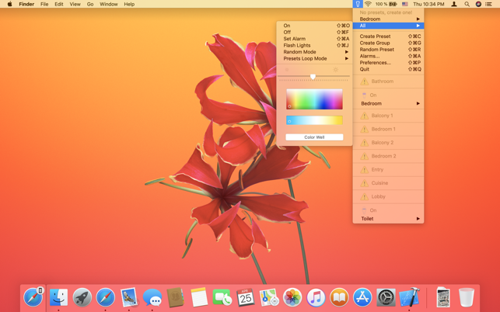This screenshot has height=312, width=500.
Task: Open Alarms... menu item
Action: pos(388,56)
